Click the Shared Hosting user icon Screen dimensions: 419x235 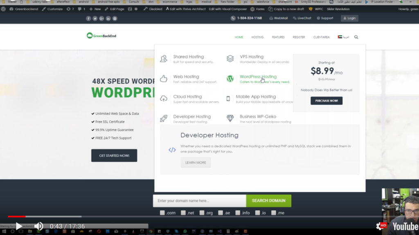[164, 59]
